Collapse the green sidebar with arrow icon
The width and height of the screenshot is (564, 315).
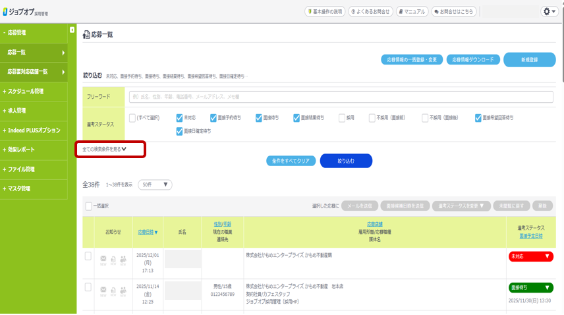(x=72, y=30)
